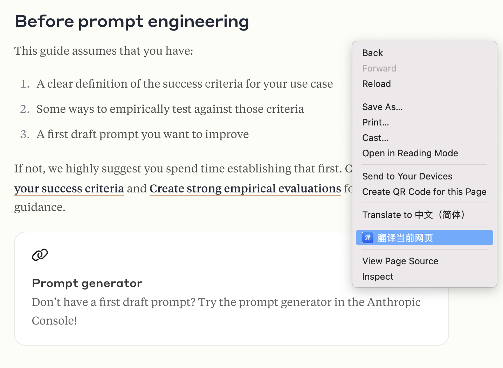Click the 'Before prompt engineering' heading

tap(132, 21)
